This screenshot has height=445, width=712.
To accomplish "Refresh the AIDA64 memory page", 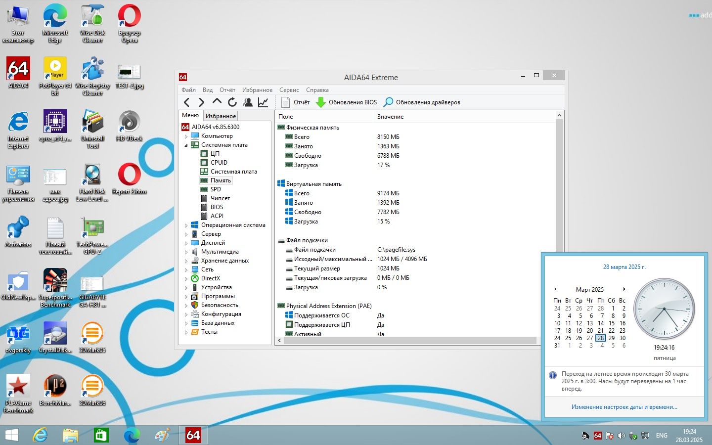I will click(x=232, y=102).
